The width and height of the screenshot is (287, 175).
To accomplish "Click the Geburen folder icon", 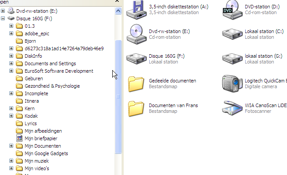I will (19, 78).
